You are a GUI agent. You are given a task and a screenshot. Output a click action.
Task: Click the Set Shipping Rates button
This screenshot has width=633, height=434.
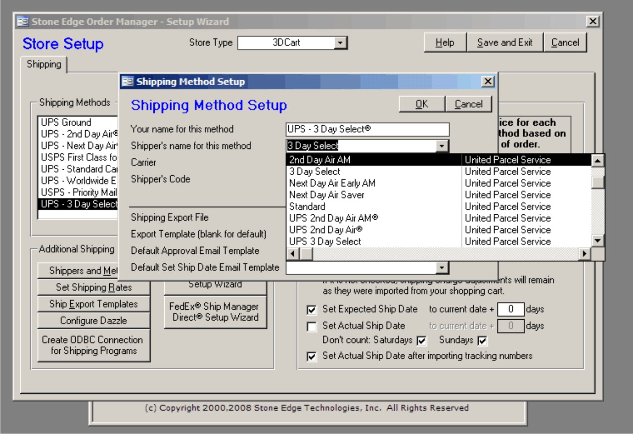pos(93,288)
